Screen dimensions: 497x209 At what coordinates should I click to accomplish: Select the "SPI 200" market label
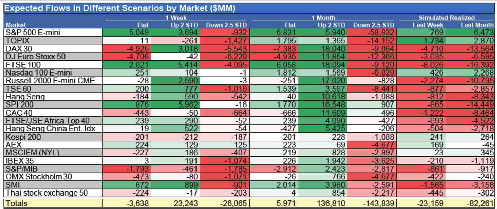point(20,105)
